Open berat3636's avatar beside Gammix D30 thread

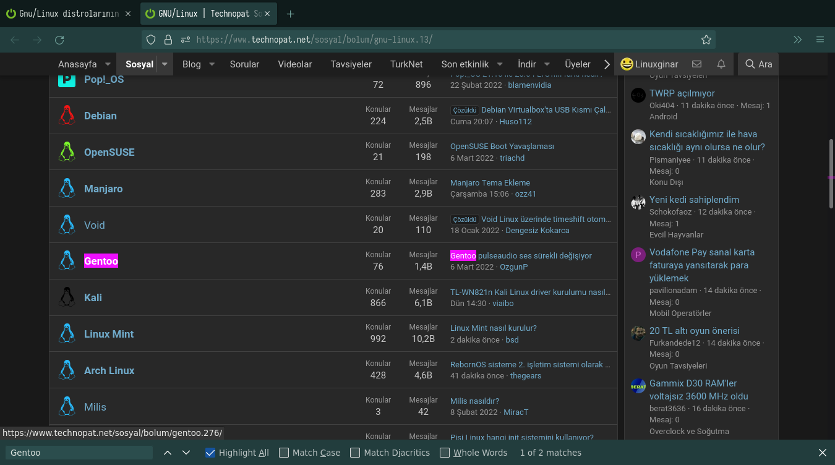click(x=638, y=386)
